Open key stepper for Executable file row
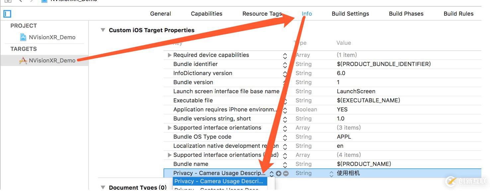This screenshot has width=490, height=191. tap(285, 101)
